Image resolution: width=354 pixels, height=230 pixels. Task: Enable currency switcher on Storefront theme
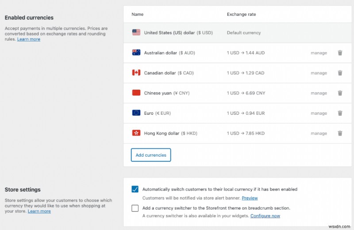(x=135, y=208)
